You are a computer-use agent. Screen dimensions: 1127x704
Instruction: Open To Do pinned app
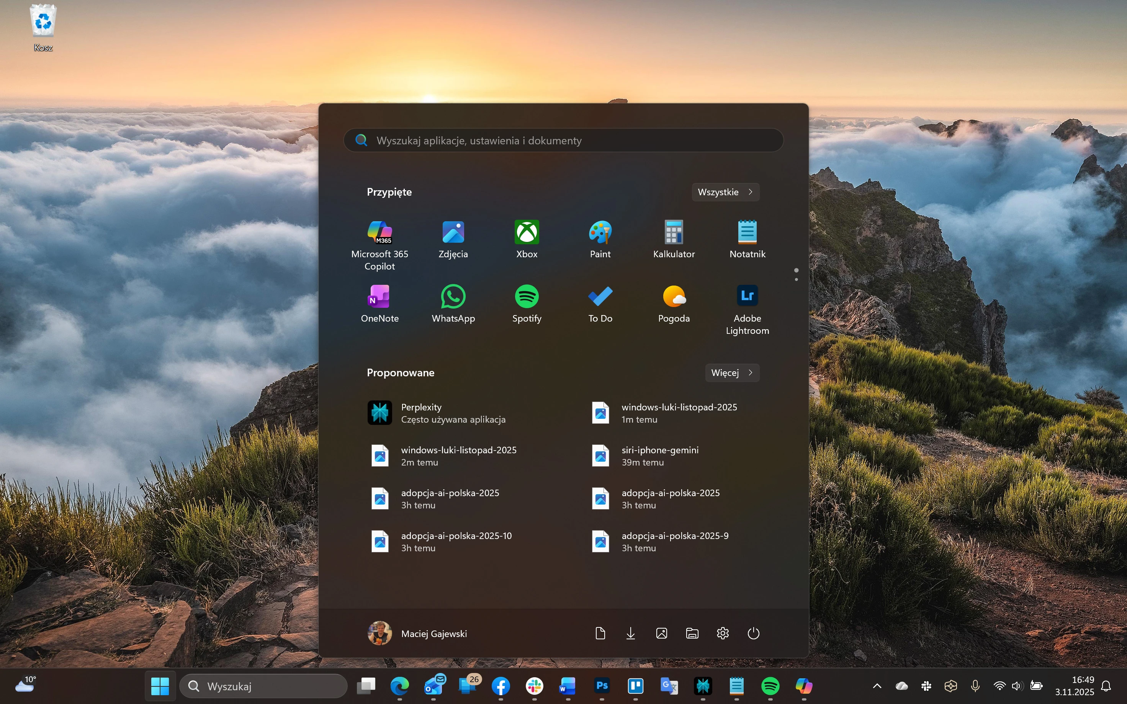pos(600,297)
